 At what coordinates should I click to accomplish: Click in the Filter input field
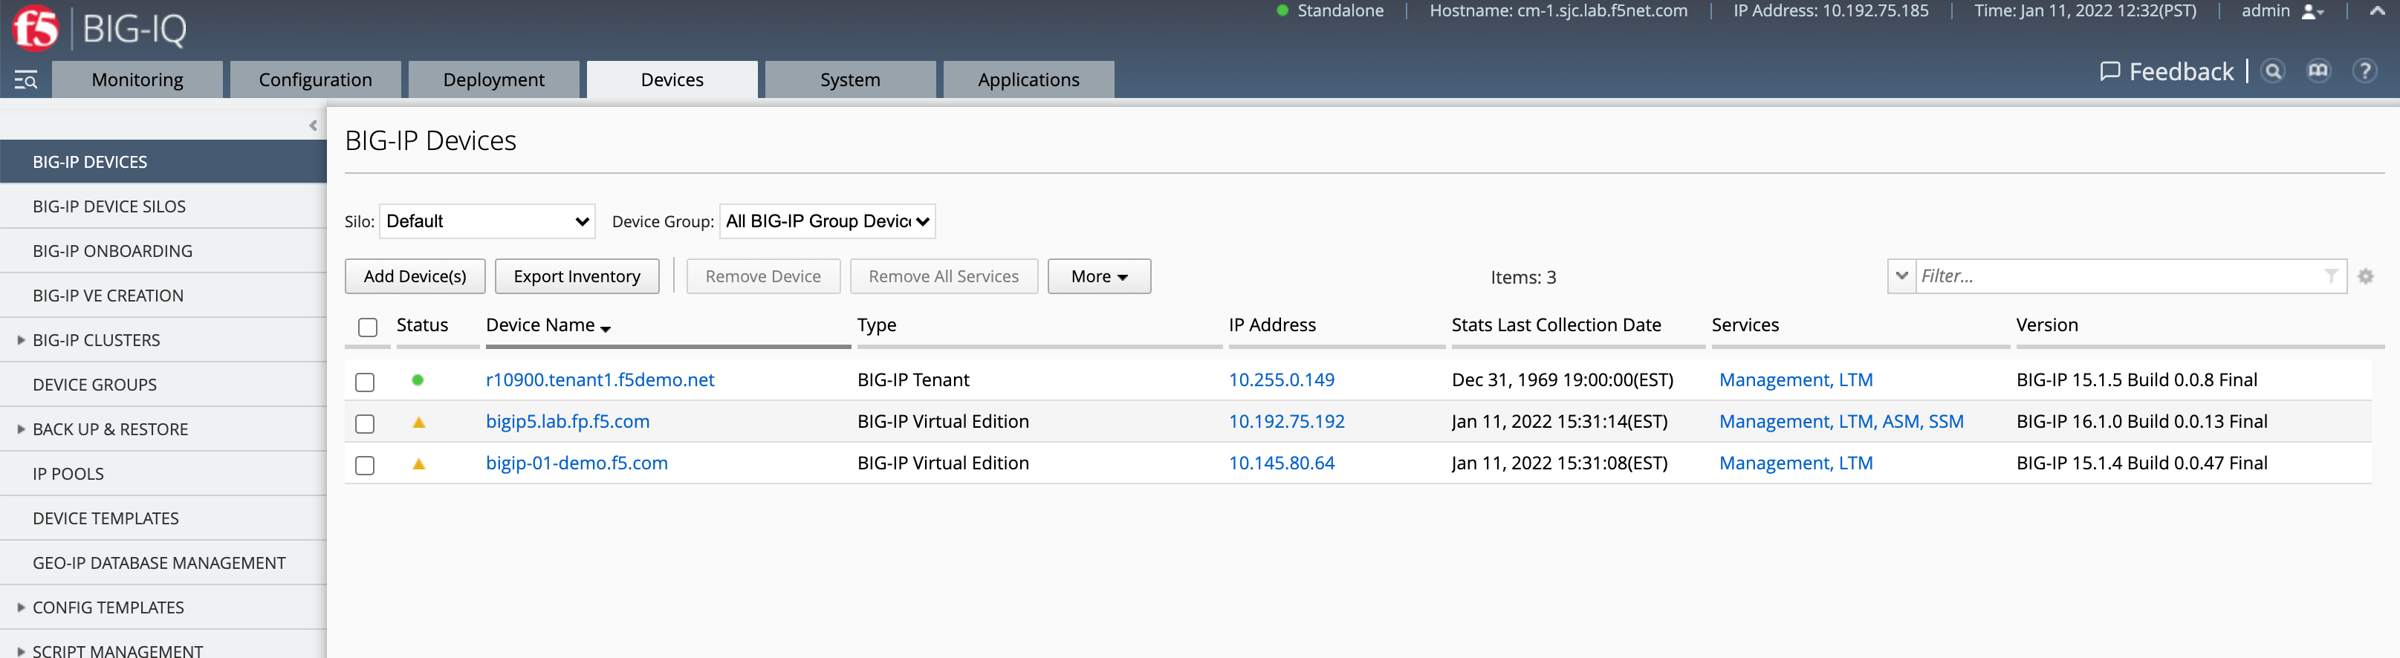click(x=2118, y=276)
